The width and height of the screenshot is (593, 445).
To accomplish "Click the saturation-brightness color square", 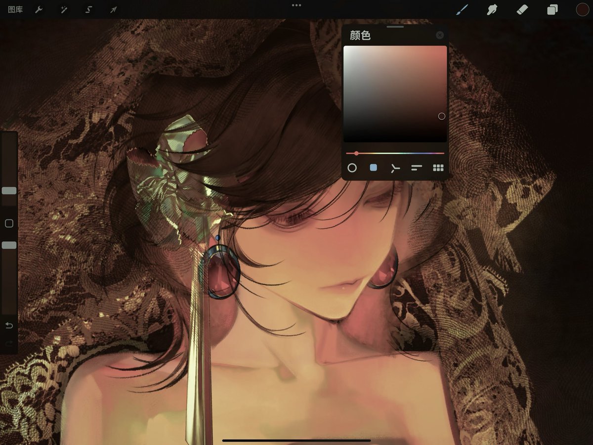I will tap(395, 94).
